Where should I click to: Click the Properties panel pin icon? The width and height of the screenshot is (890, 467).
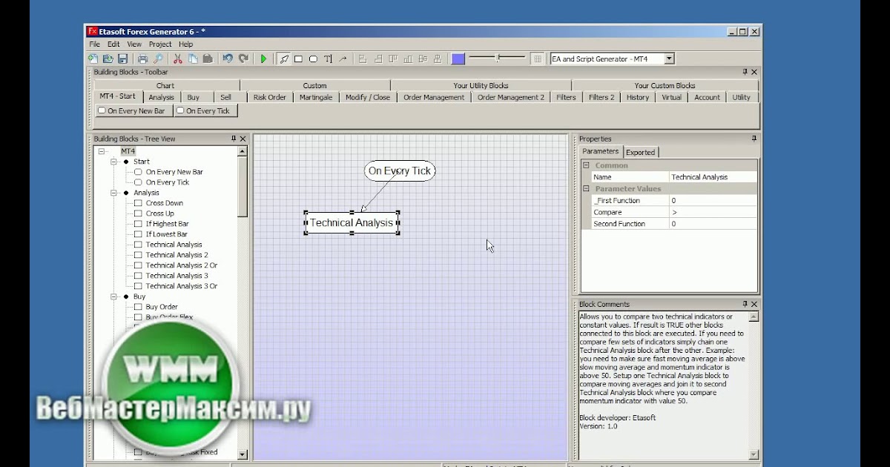754,139
